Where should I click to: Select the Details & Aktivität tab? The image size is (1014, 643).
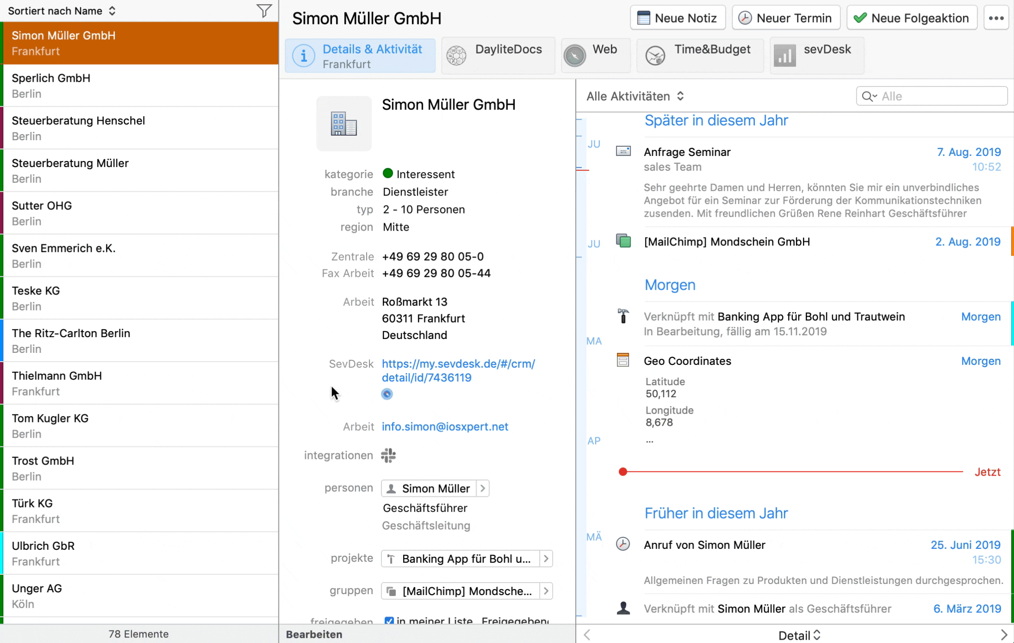(360, 56)
